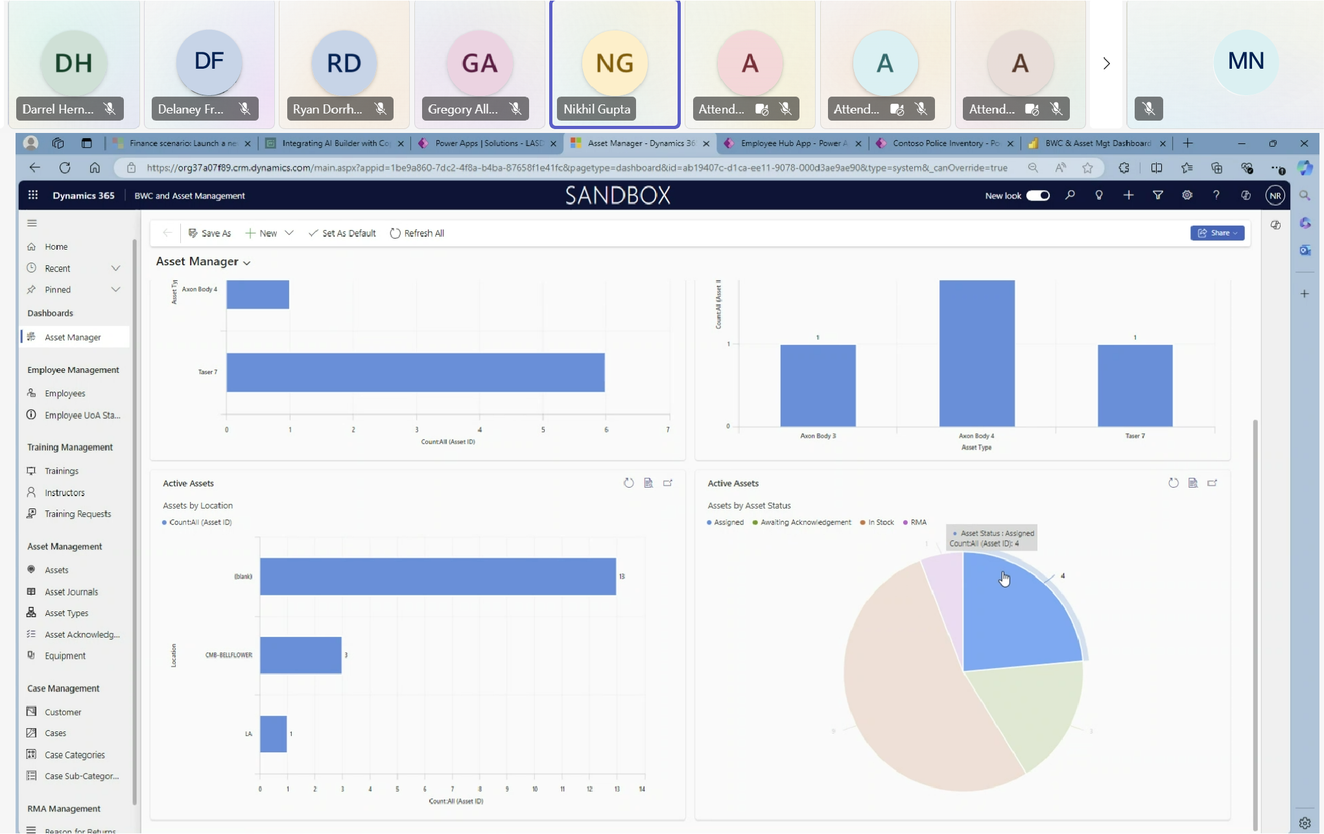Open the browser split screen icon
This screenshot has height=834, width=1324.
click(x=1156, y=168)
